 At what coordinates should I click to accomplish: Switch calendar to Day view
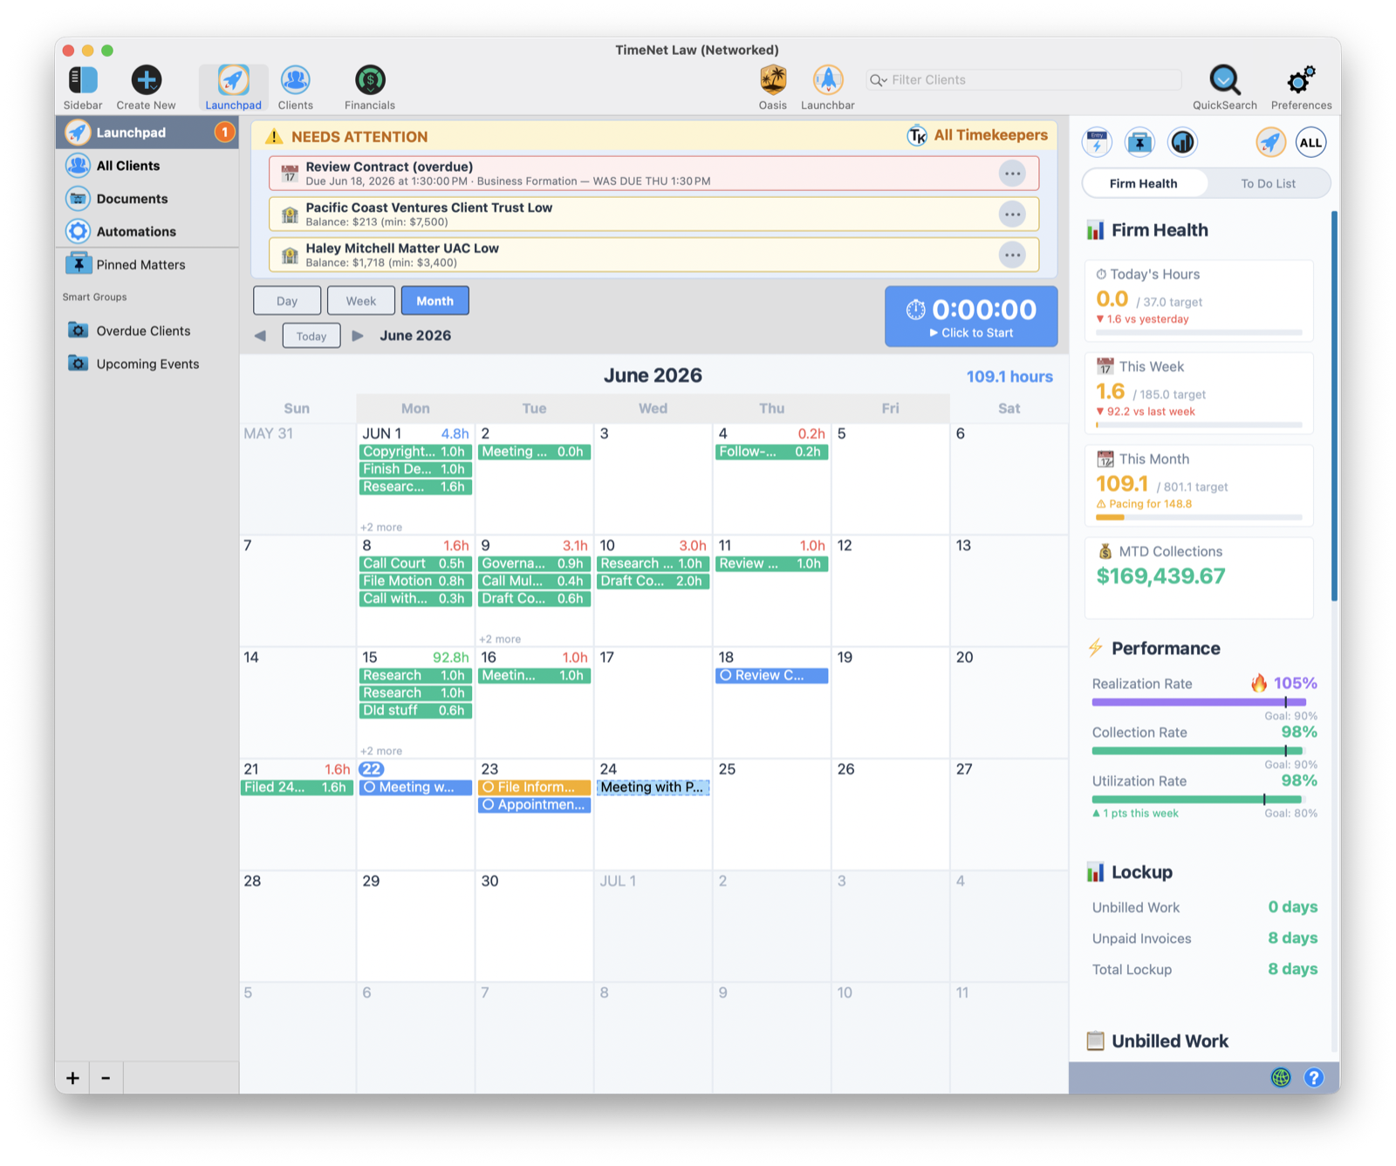tap(287, 301)
